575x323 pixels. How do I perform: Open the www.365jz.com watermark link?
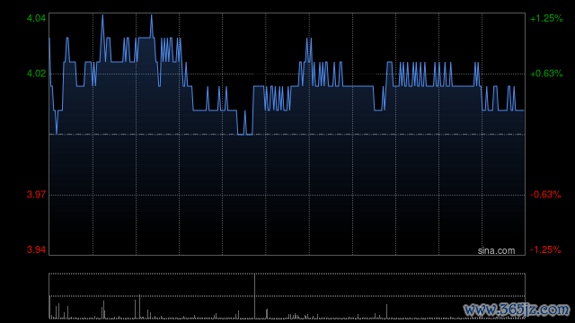pyautogui.click(x=517, y=310)
